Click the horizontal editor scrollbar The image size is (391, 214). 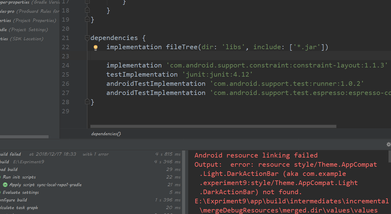[x=213, y=126]
